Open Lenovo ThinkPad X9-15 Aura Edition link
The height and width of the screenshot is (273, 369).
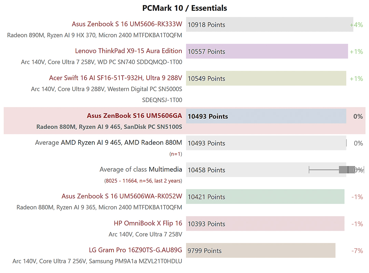coord(128,51)
